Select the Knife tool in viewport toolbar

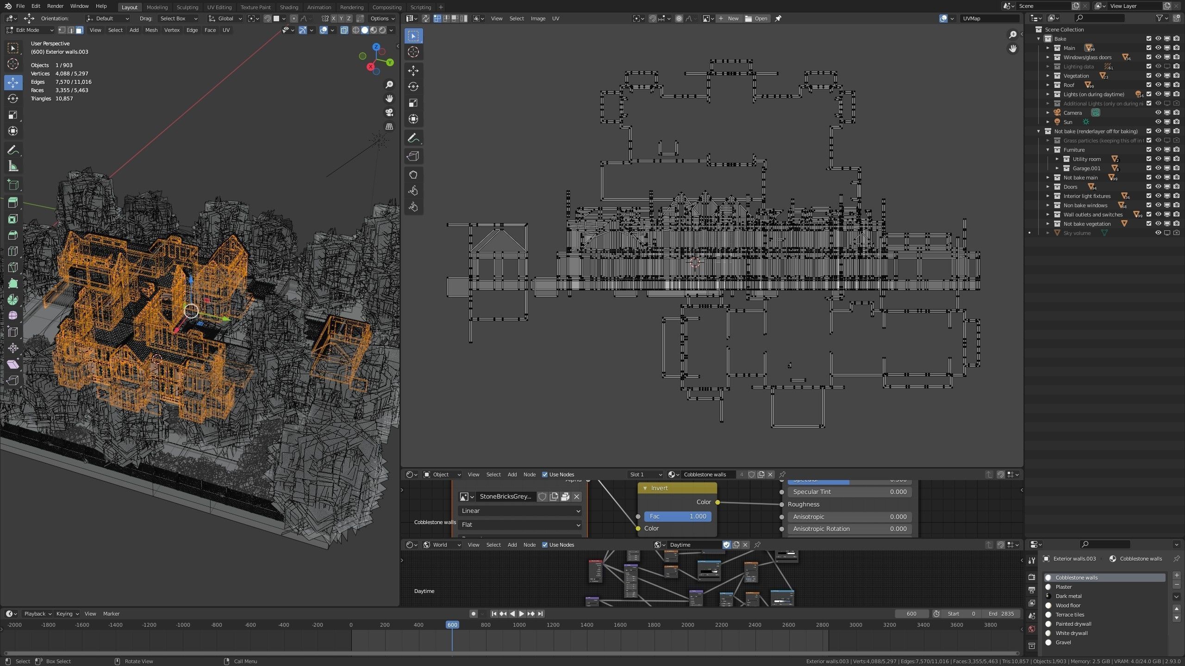click(x=13, y=267)
